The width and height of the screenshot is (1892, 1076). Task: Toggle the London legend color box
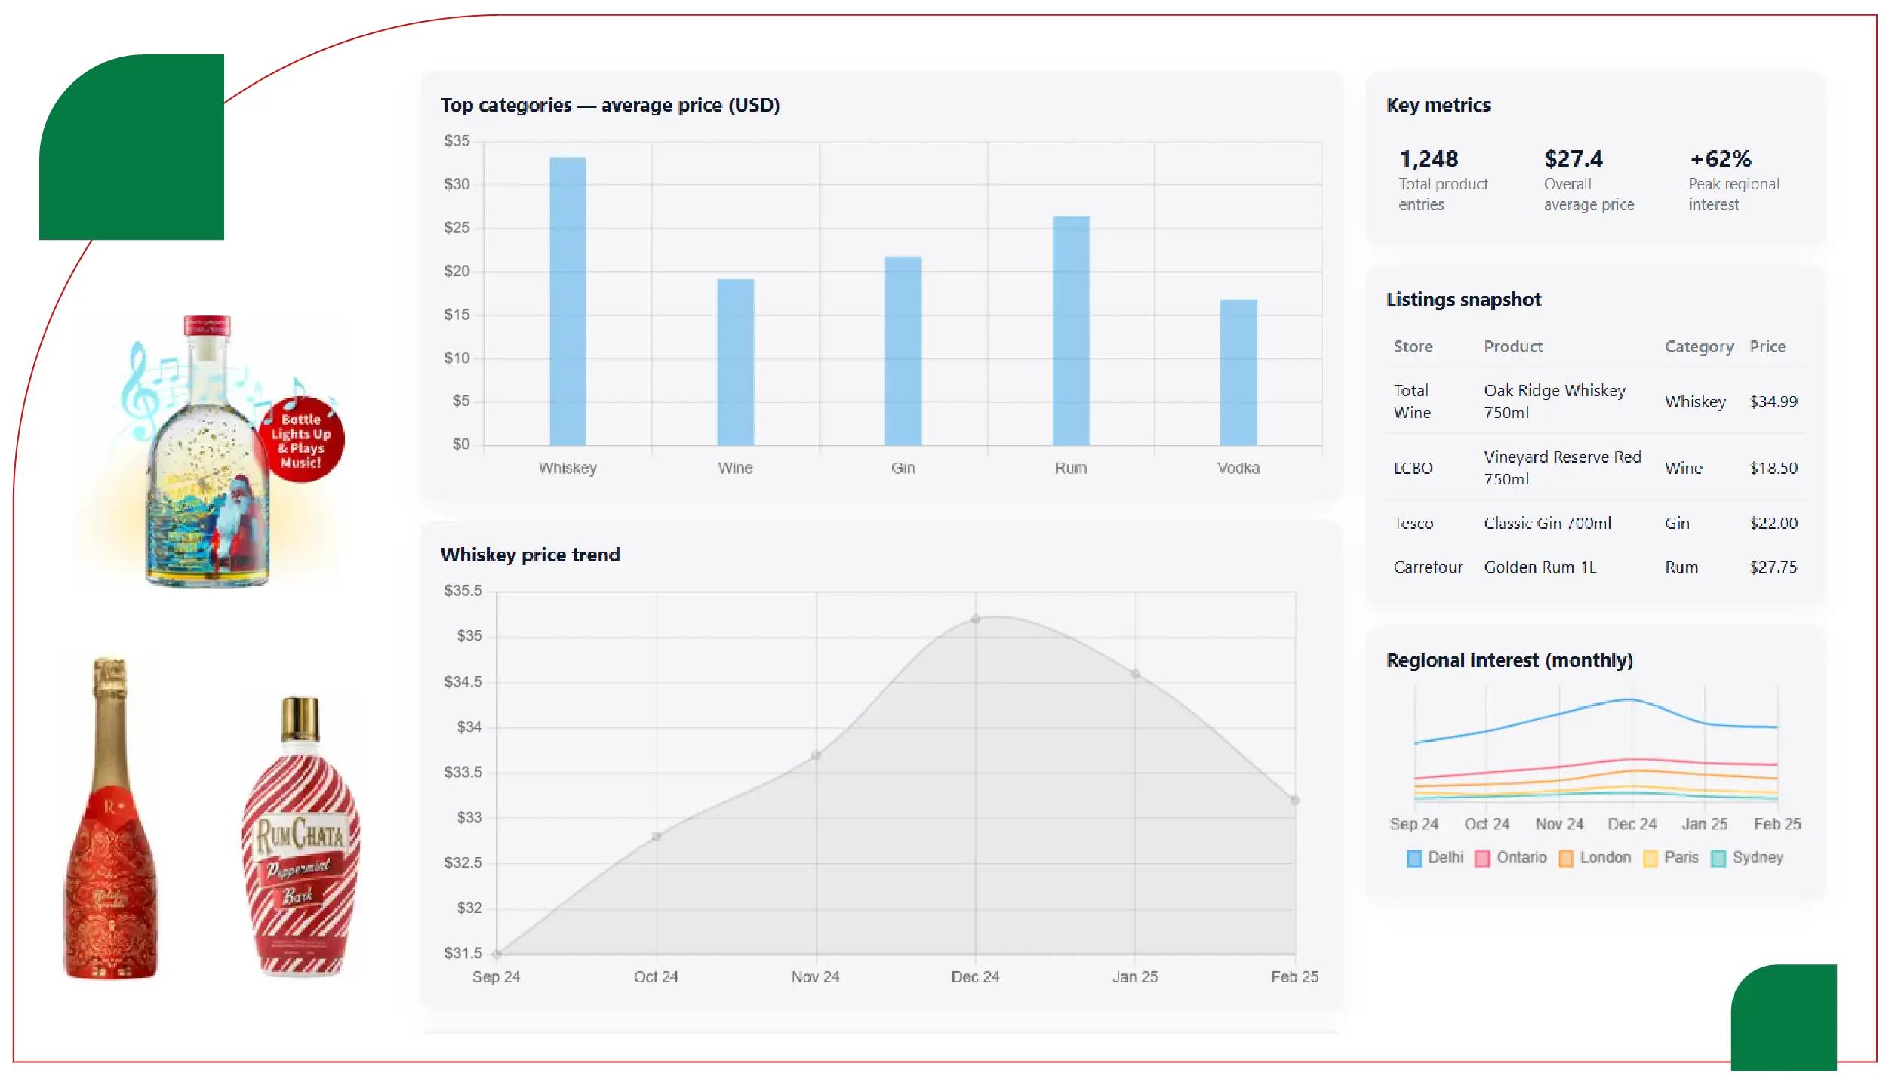click(x=1565, y=859)
